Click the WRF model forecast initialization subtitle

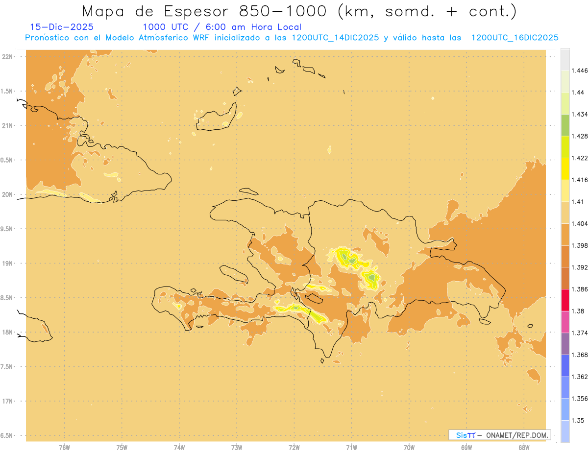click(292, 38)
